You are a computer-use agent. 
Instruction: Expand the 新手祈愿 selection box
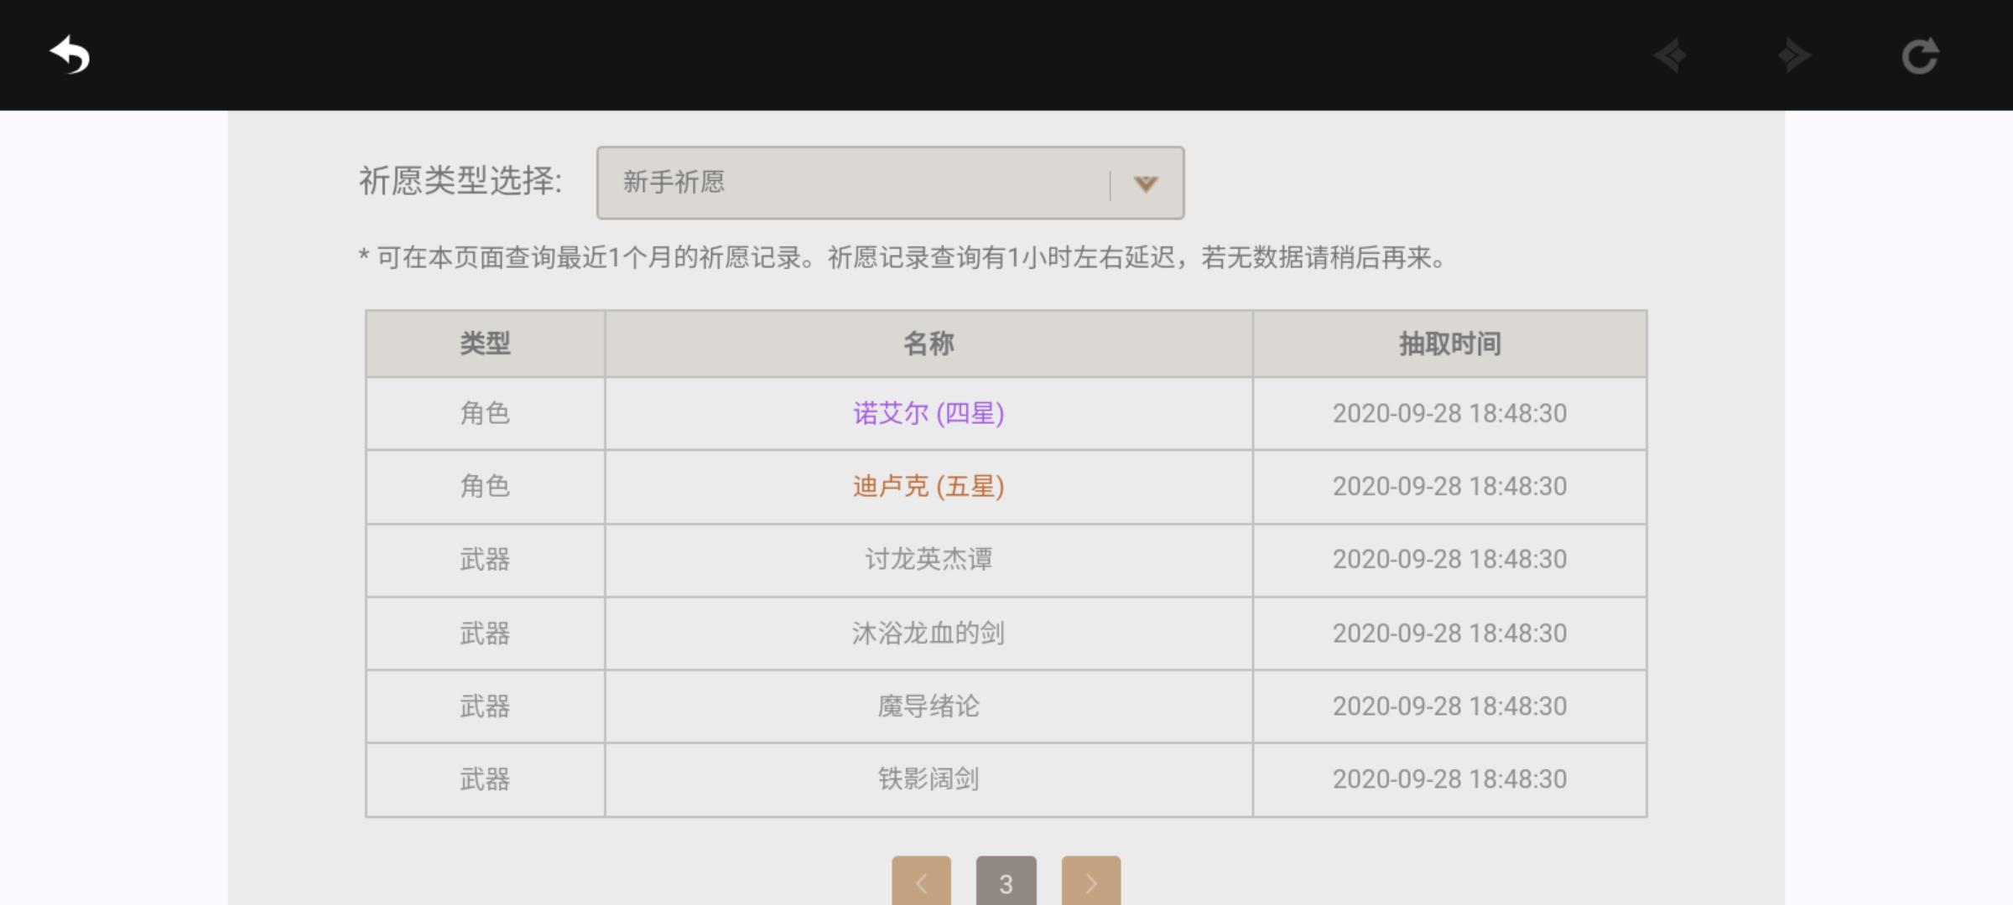coord(890,183)
